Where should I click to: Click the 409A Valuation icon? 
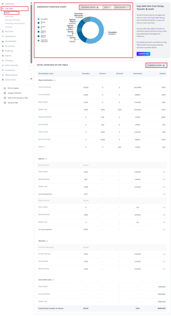[3, 75]
